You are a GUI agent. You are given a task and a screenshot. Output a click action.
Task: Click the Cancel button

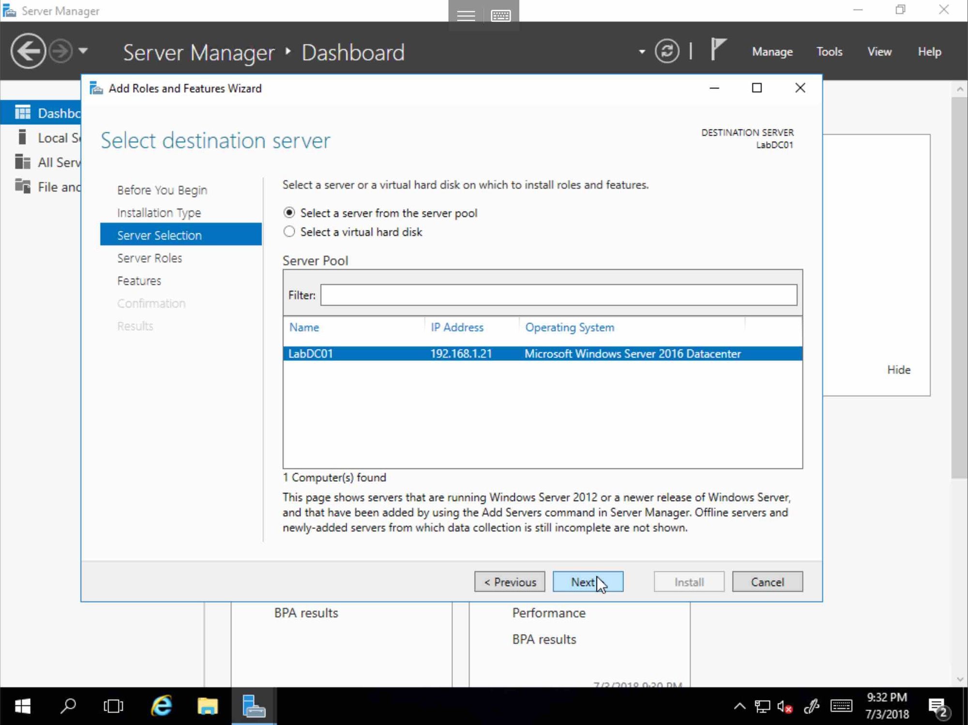click(x=768, y=582)
